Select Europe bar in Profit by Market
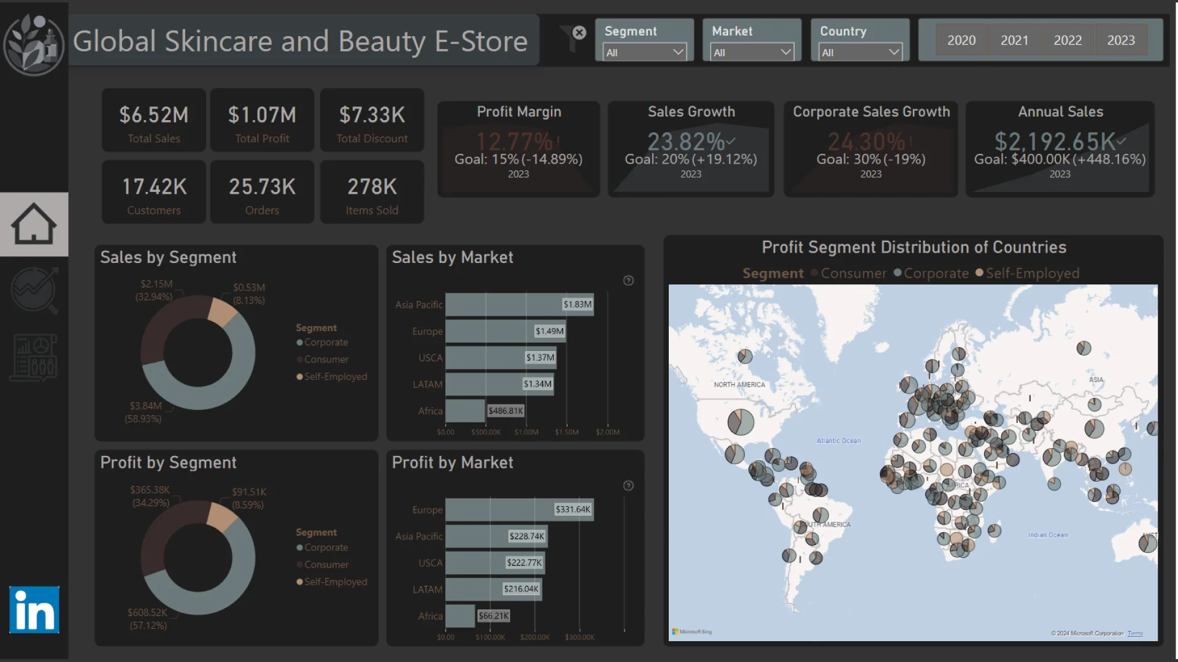1178x662 pixels. (x=519, y=509)
